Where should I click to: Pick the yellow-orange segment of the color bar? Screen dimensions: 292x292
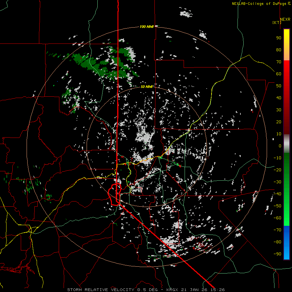[x=286, y=45]
